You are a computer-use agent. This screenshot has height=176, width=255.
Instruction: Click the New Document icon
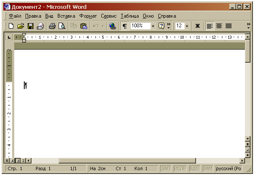coord(11,26)
